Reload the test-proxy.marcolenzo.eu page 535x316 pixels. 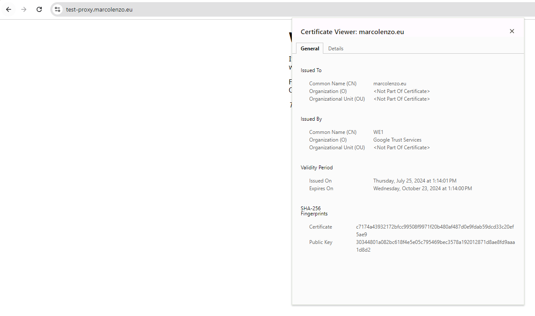tap(39, 9)
